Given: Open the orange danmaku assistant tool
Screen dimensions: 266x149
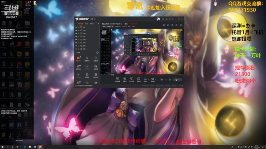Looking at the screenshot, I should point(78,59).
